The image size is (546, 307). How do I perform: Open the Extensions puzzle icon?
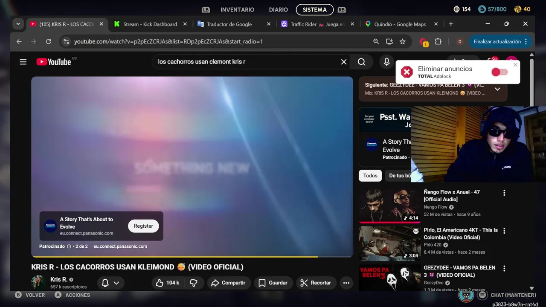(438, 41)
